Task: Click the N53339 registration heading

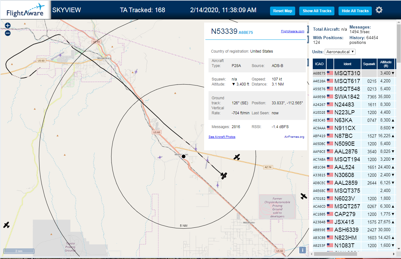Action: click(x=224, y=31)
